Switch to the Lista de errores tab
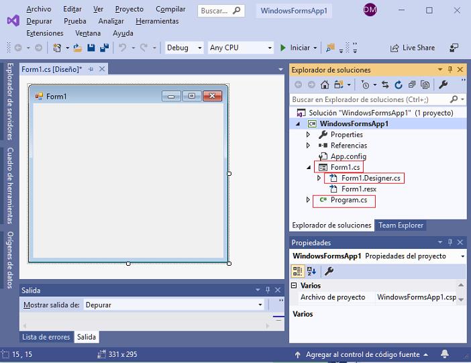 coord(46,337)
